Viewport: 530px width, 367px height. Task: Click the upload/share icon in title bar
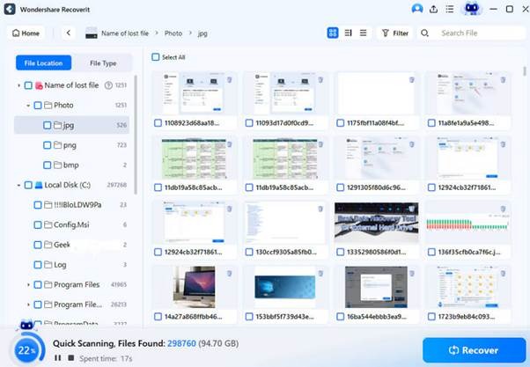[x=433, y=9]
